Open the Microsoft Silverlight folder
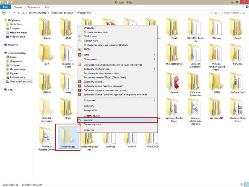This screenshot has width=249, height=187. tap(195, 56)
